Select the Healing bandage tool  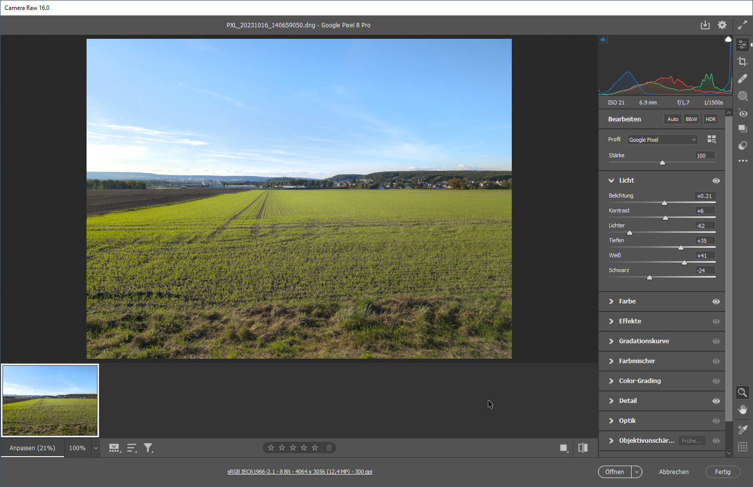[743, 79]
